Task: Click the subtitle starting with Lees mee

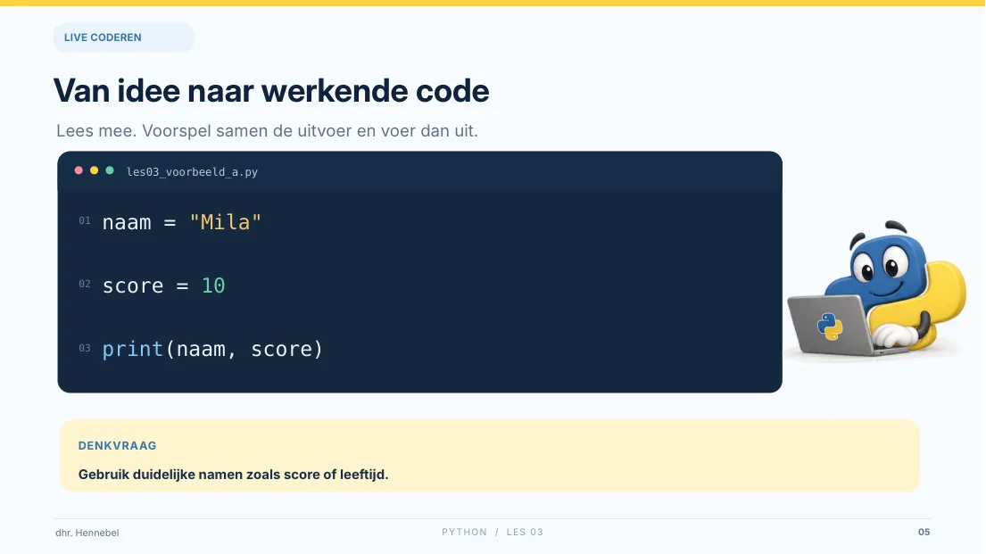Action: pyautogui.click(x=268, y=131)
